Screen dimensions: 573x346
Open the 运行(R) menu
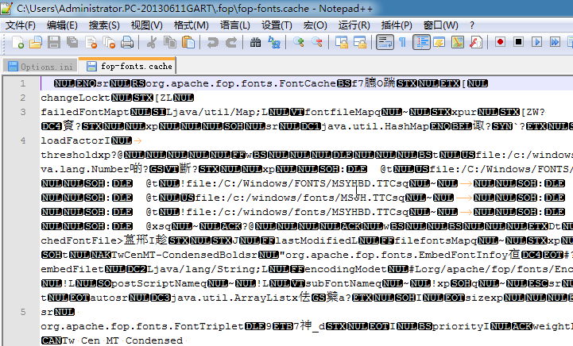[354, 25]
